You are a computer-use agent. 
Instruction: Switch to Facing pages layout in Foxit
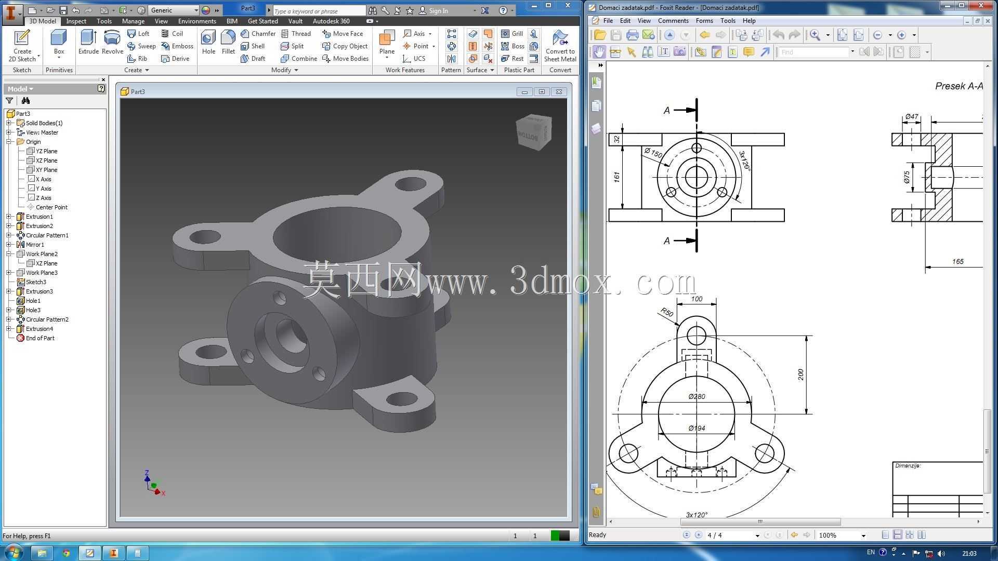coord(910,535)
